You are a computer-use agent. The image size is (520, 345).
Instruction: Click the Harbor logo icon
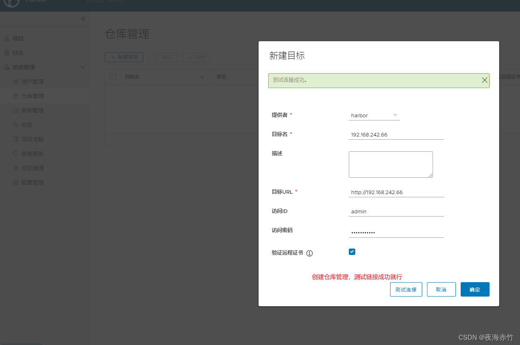click(x=12, y=2)
